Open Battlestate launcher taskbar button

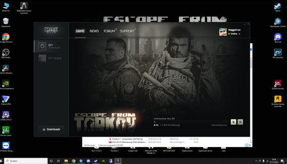[118, 161]
